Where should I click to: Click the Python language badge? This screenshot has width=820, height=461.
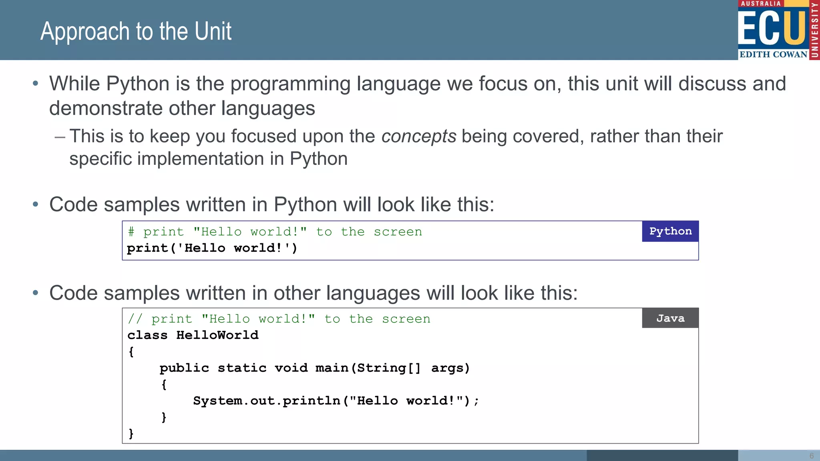pos(670,231)
